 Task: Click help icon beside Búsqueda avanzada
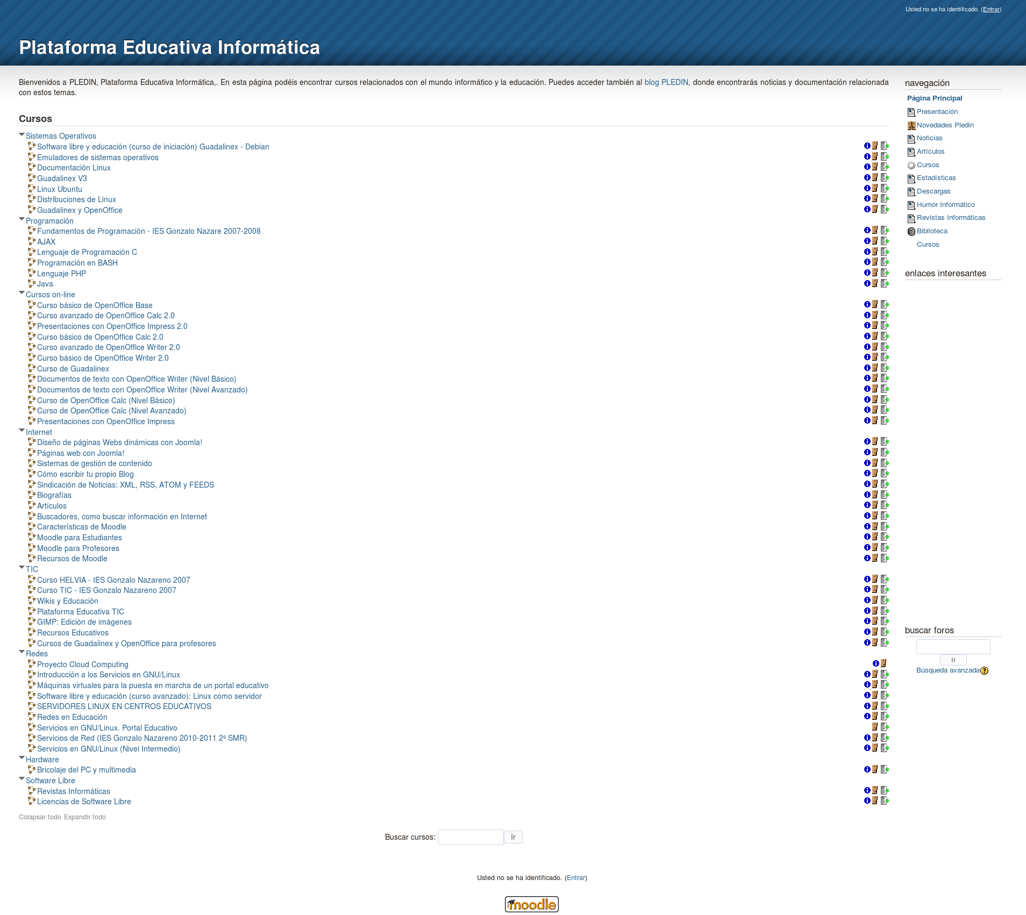tap(984, 671)
